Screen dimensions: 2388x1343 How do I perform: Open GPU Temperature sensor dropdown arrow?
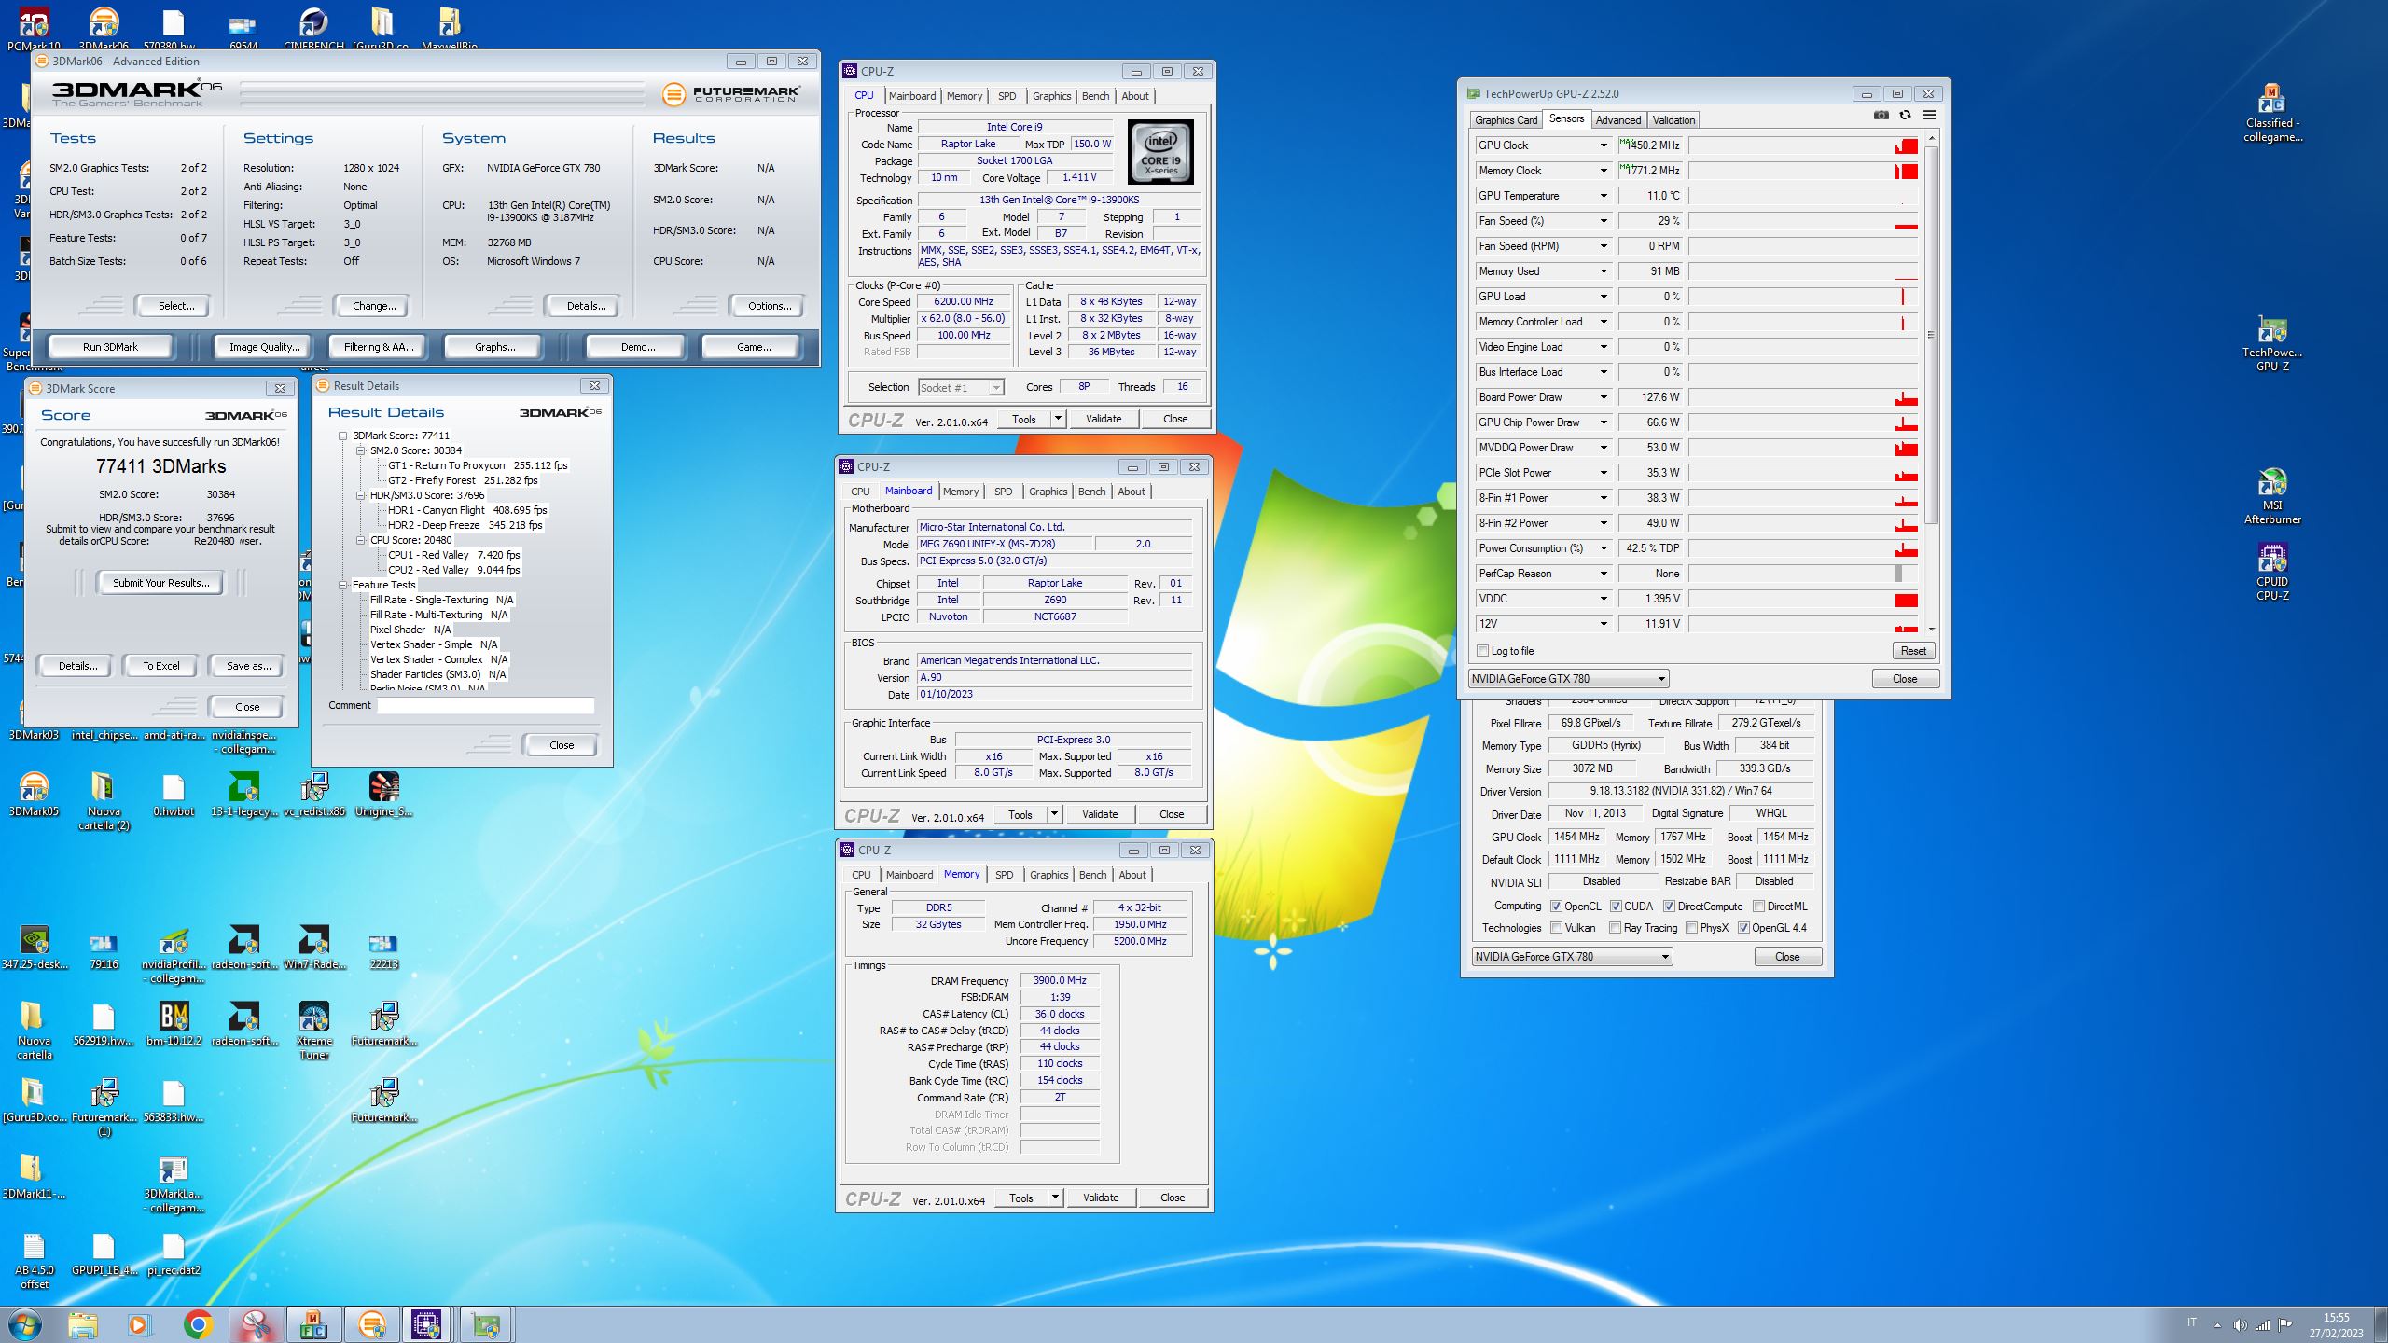[1604, 196]
